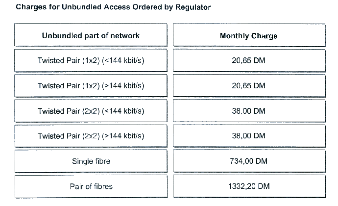Screen dimensions: 338x206
Task: Click the 38,00 DM charge for (2x2) >144 kbit/s
Action: click(x=249, y=136)
